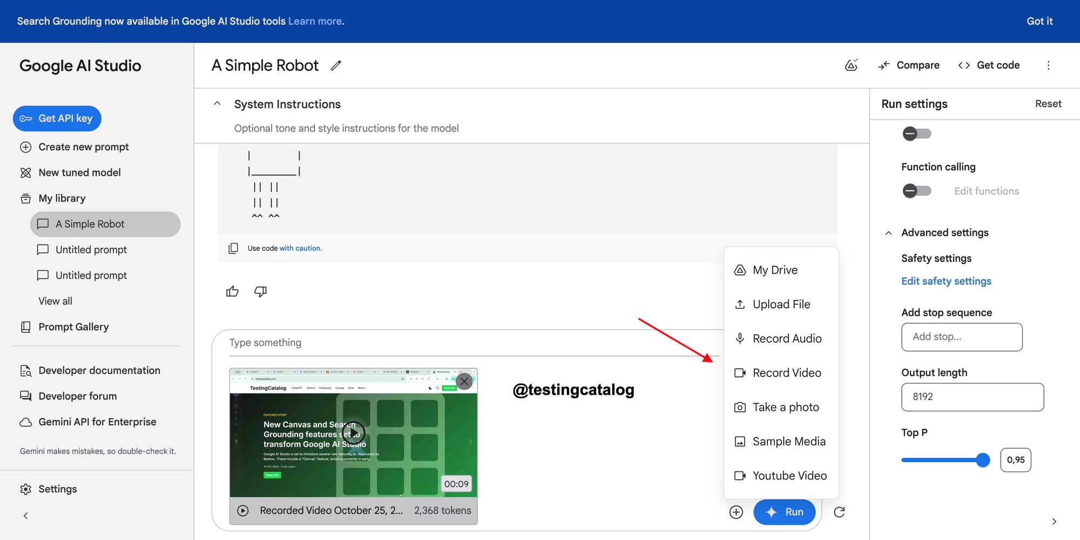The height and width of the screenshot is (540, 1080).
Task: Dismiss the banner with Got it
Action: coord(1039,21)
